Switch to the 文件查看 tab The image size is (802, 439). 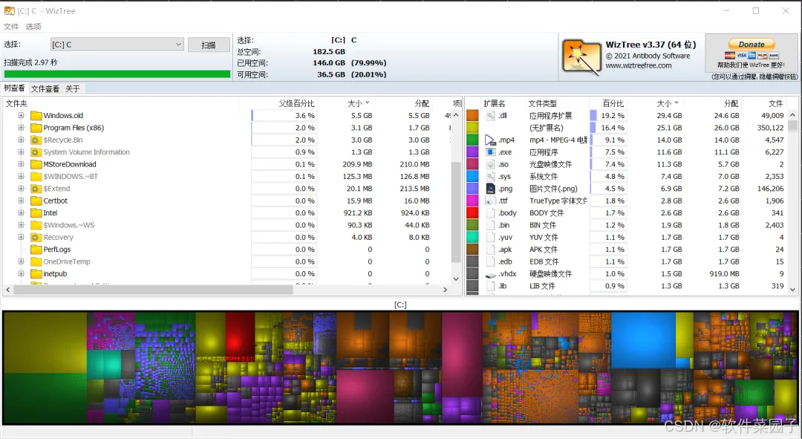(45, 89)
